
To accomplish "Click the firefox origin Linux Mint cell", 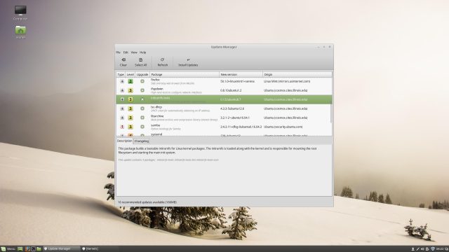I will [287, 81].
